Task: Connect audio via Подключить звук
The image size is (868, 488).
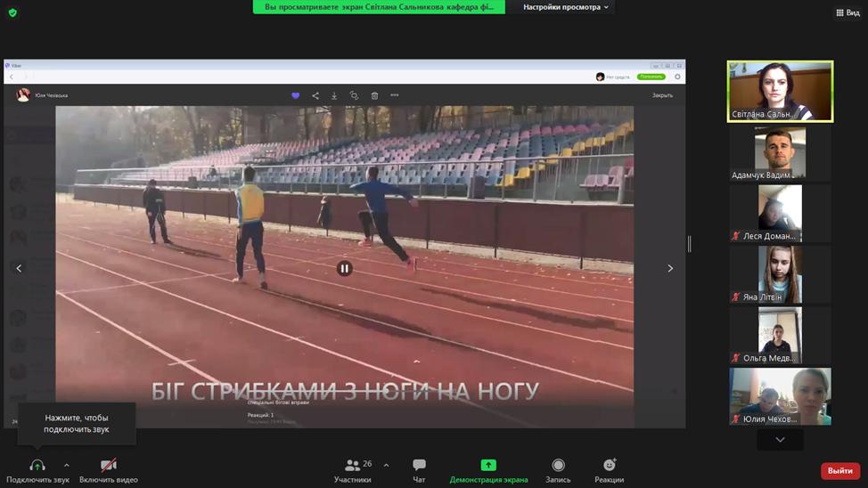Action: point(37,470)
